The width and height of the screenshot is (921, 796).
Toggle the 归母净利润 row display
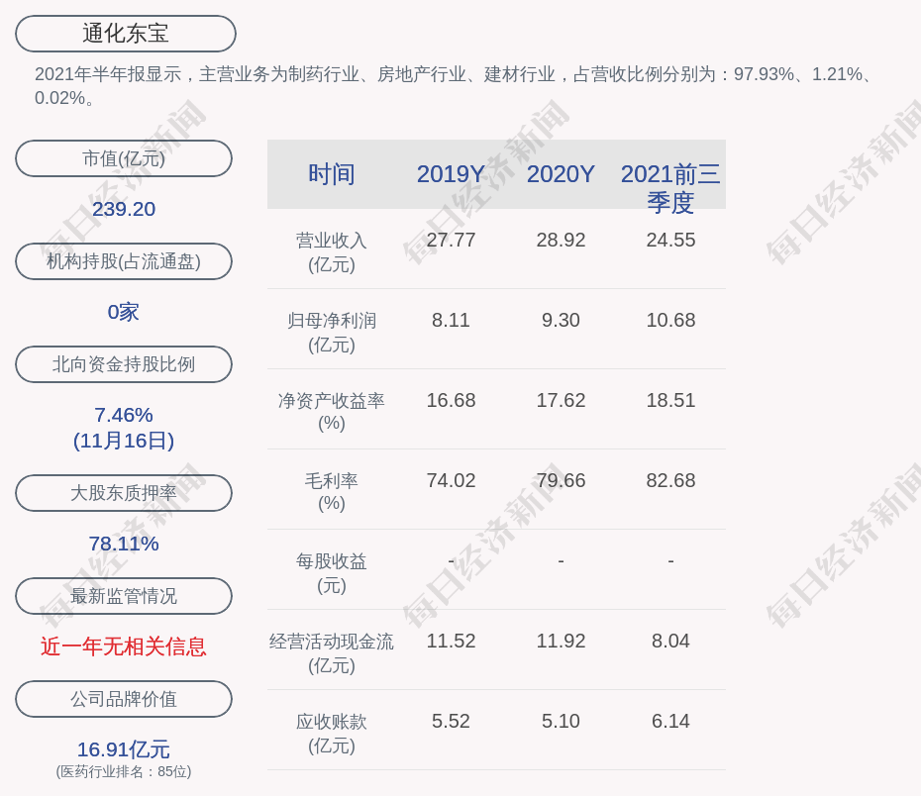(330, 332)
